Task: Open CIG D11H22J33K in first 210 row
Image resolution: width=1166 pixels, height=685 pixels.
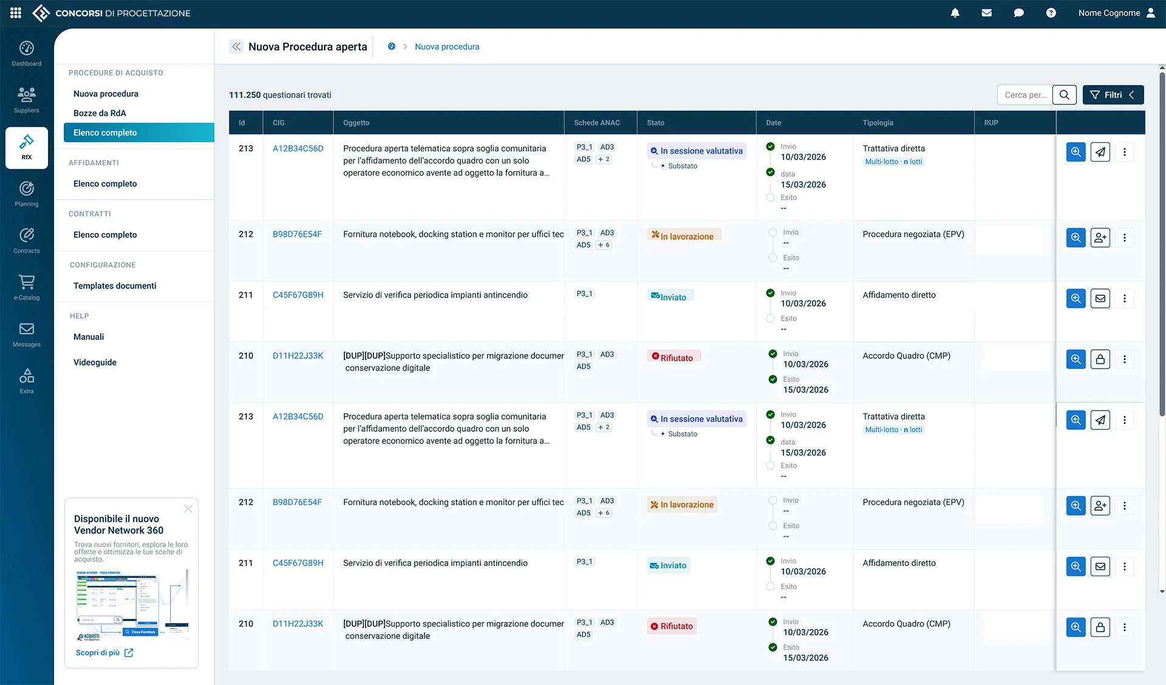Action: click(x=298, y=355)
